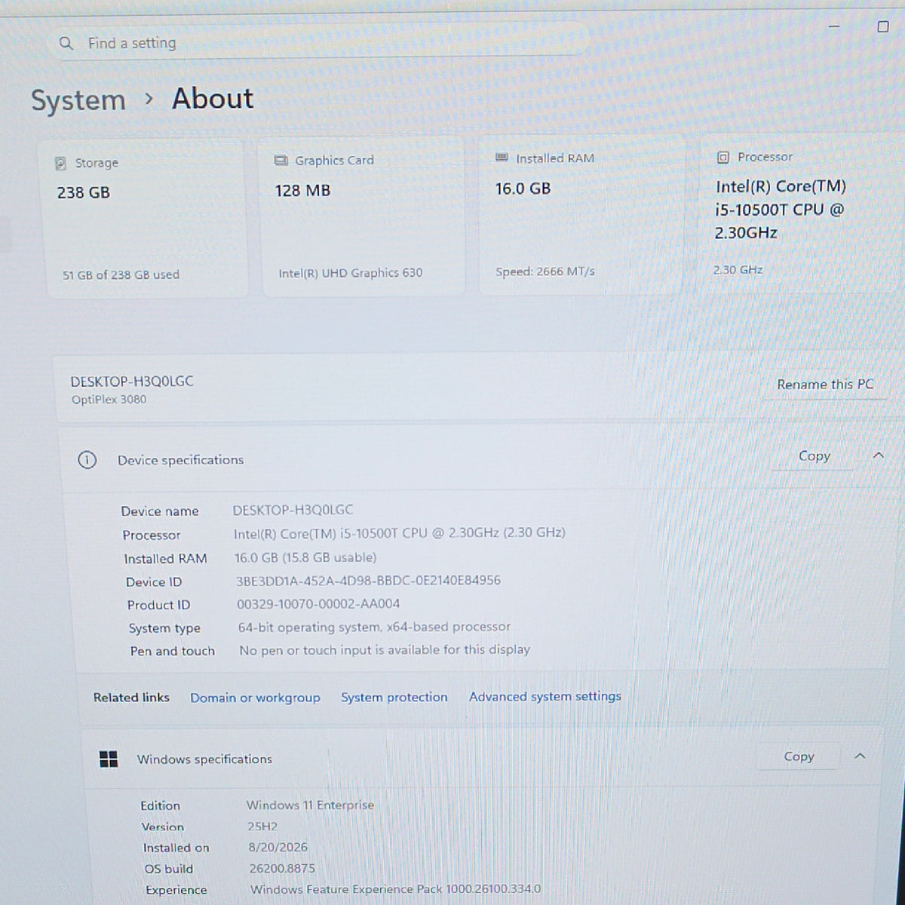The image size is (905, 905).
Task: Click the search magnifier icon
Action: click(66, 44)
